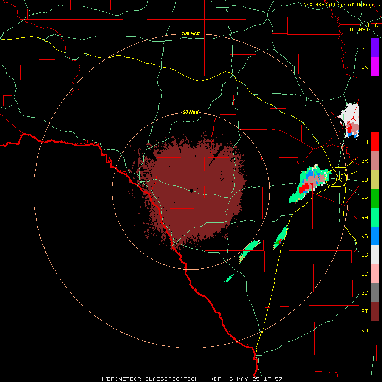Click the "DS" legend label
This screenshot has width=382, height=382.
[x=364, y=255]
